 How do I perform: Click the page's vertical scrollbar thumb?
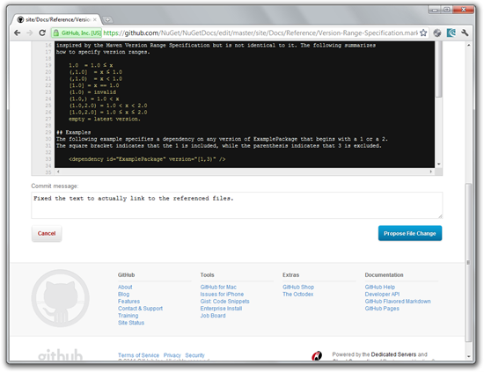[468, 262]
